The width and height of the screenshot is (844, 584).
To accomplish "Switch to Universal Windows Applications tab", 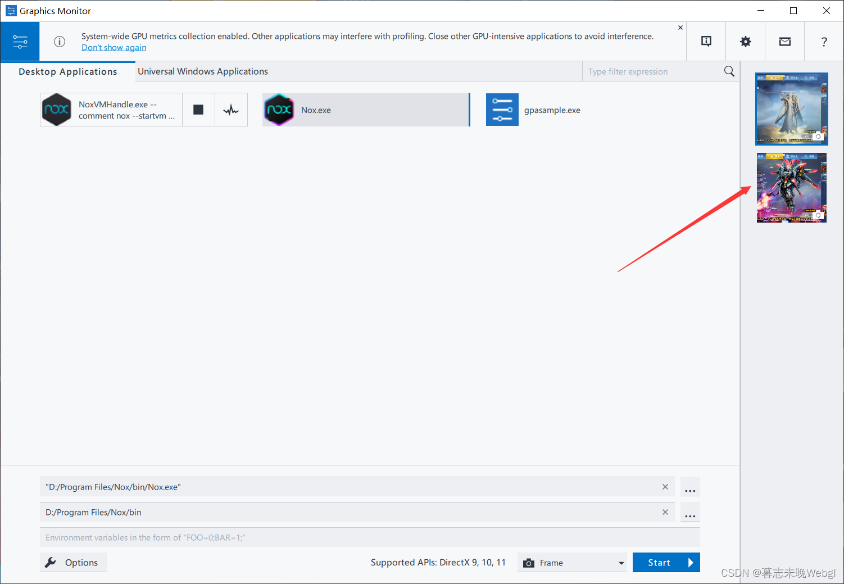I will (x=203, y=71).
